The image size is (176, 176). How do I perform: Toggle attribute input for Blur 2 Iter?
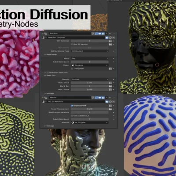click(110, 86)
